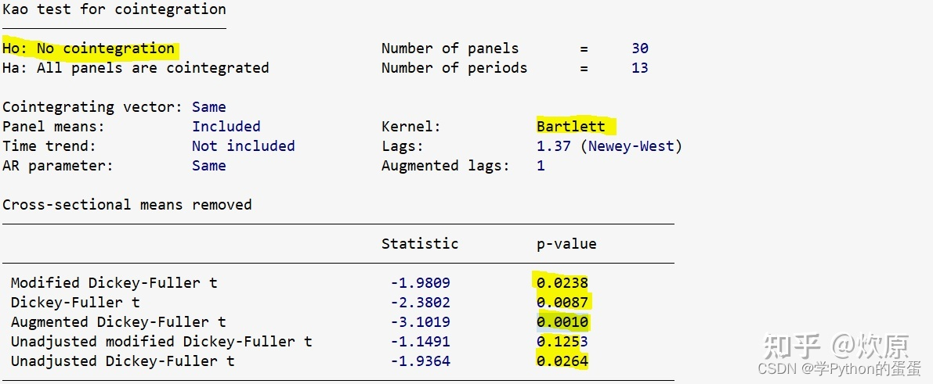Select the panels count value 30
The image size is (933, 384).
coord(640,48)
